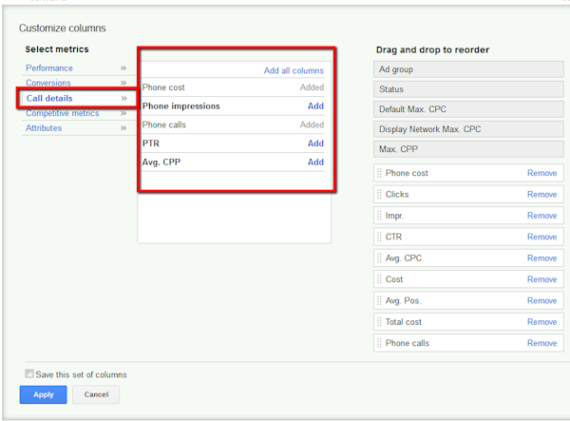The height and width of the screenshot is (421, 570).
Task: Enable Save this set of columns
Action: [x=29, y=373]
